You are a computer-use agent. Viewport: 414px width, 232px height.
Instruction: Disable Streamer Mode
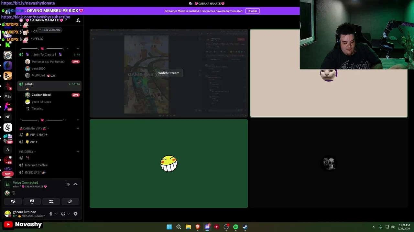pos(252,11)
